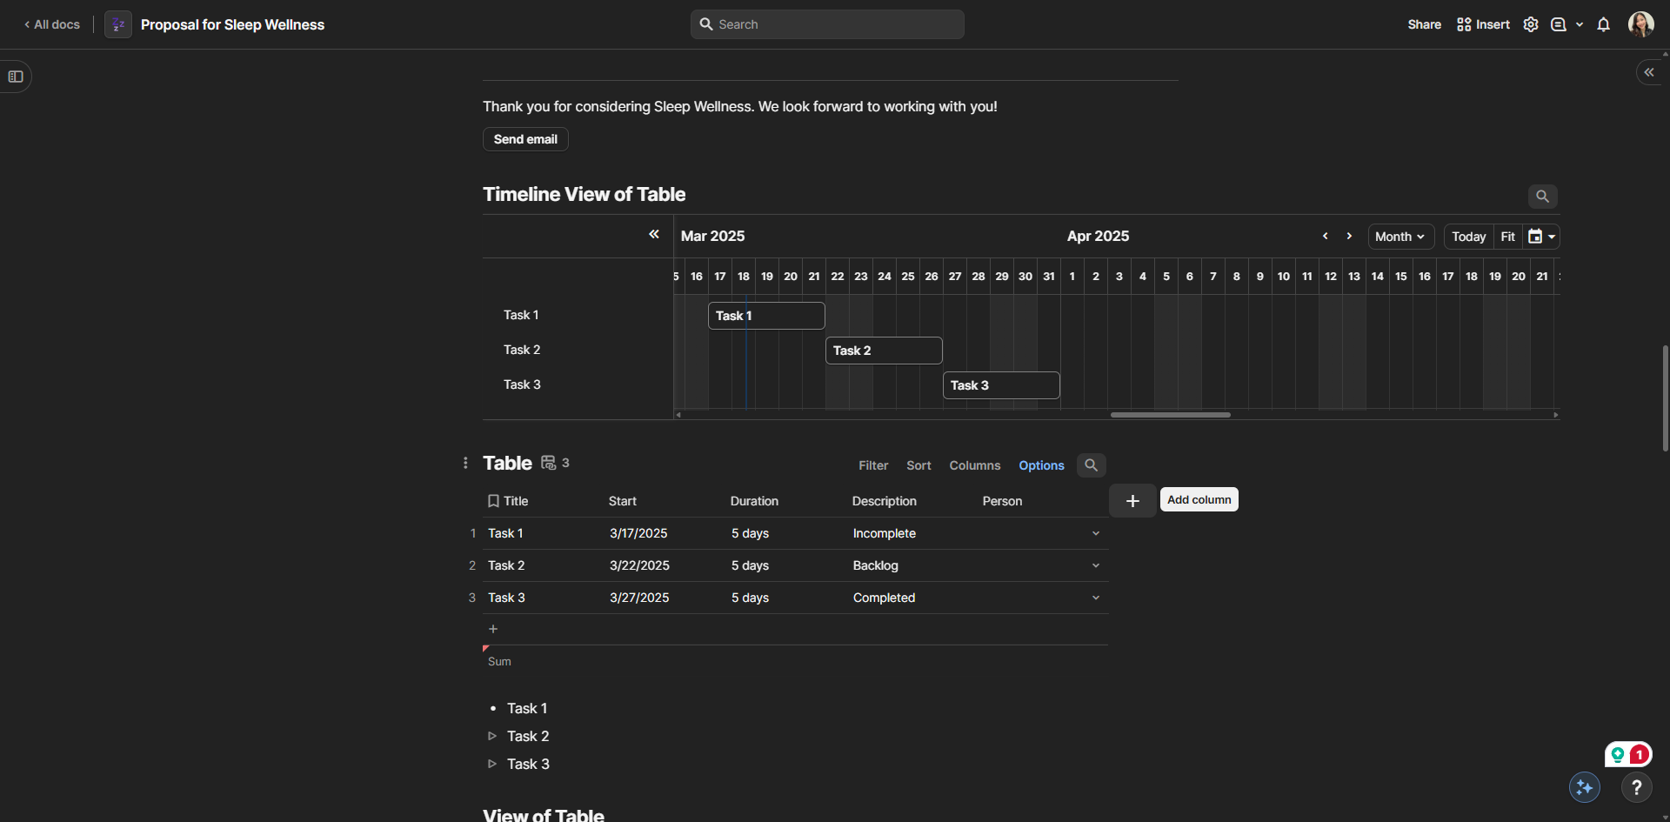The width and height of the screenshot is (1670, 822).
Task: Expand the Task 3 toggle bullet
Action: click(492, 764)
